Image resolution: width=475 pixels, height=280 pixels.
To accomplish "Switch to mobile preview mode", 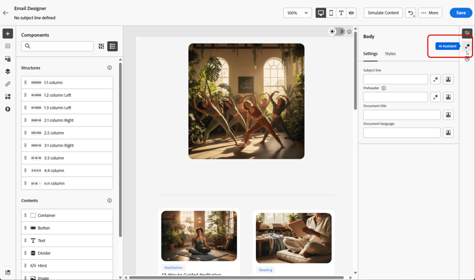I will [331, 13].
